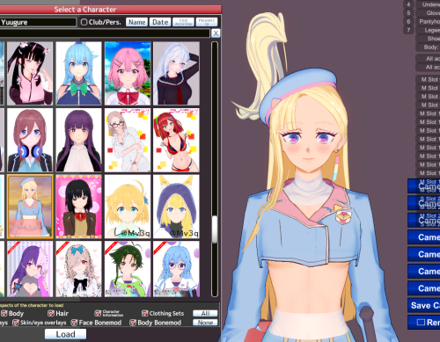Click the Save button at right
The width and height of the screenshot is (440, 342).
(424, 305)
